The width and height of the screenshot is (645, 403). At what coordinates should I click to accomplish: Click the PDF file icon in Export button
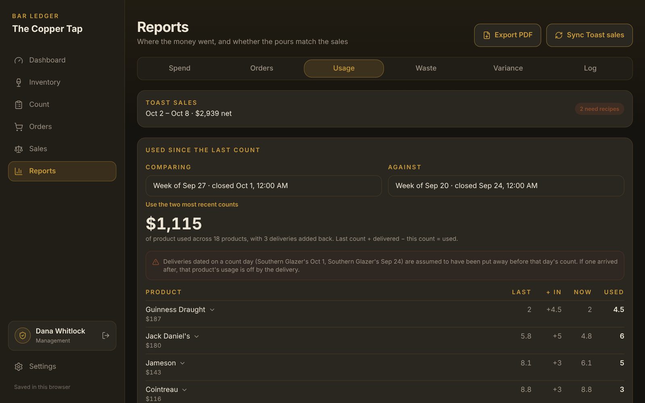(487, 35)
